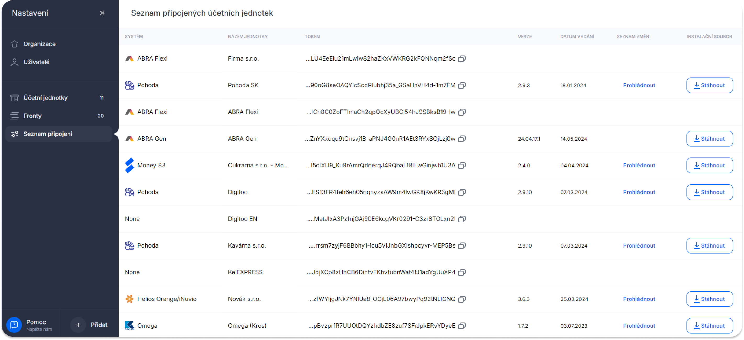Go to Účetní jednotky section

pyautogui.click(x=59, y=98)
